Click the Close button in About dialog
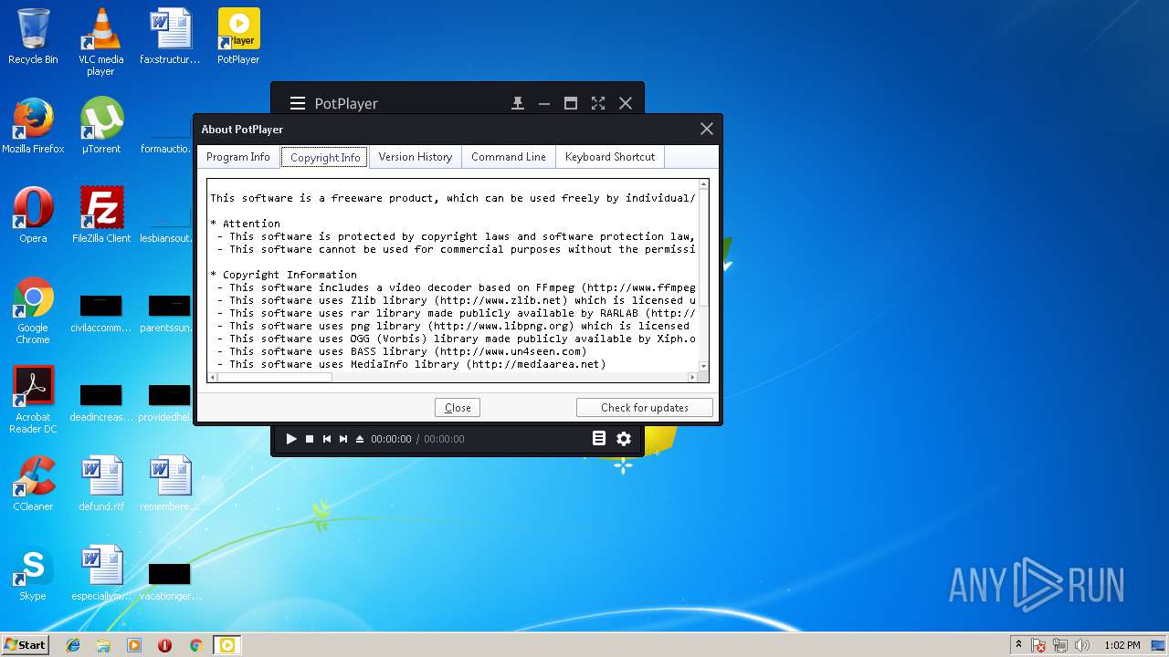This screenshot has width=1169, height=657. pyautogui.click(x=458, y=408)
